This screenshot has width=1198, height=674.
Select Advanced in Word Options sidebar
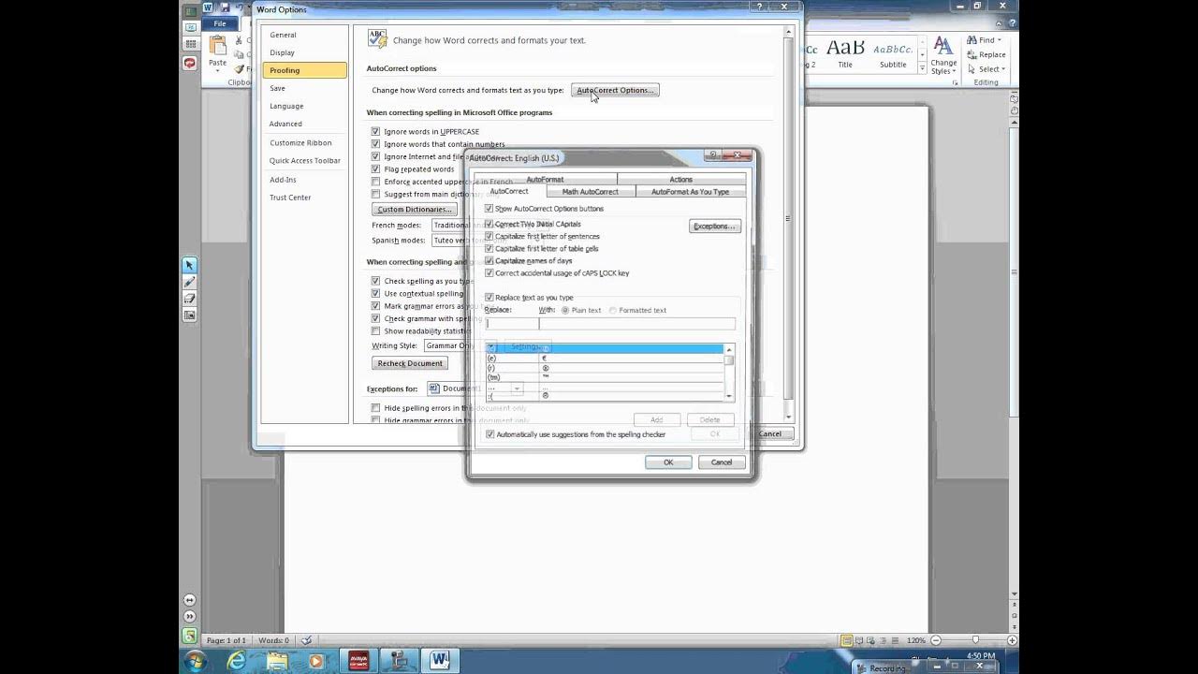285,124
